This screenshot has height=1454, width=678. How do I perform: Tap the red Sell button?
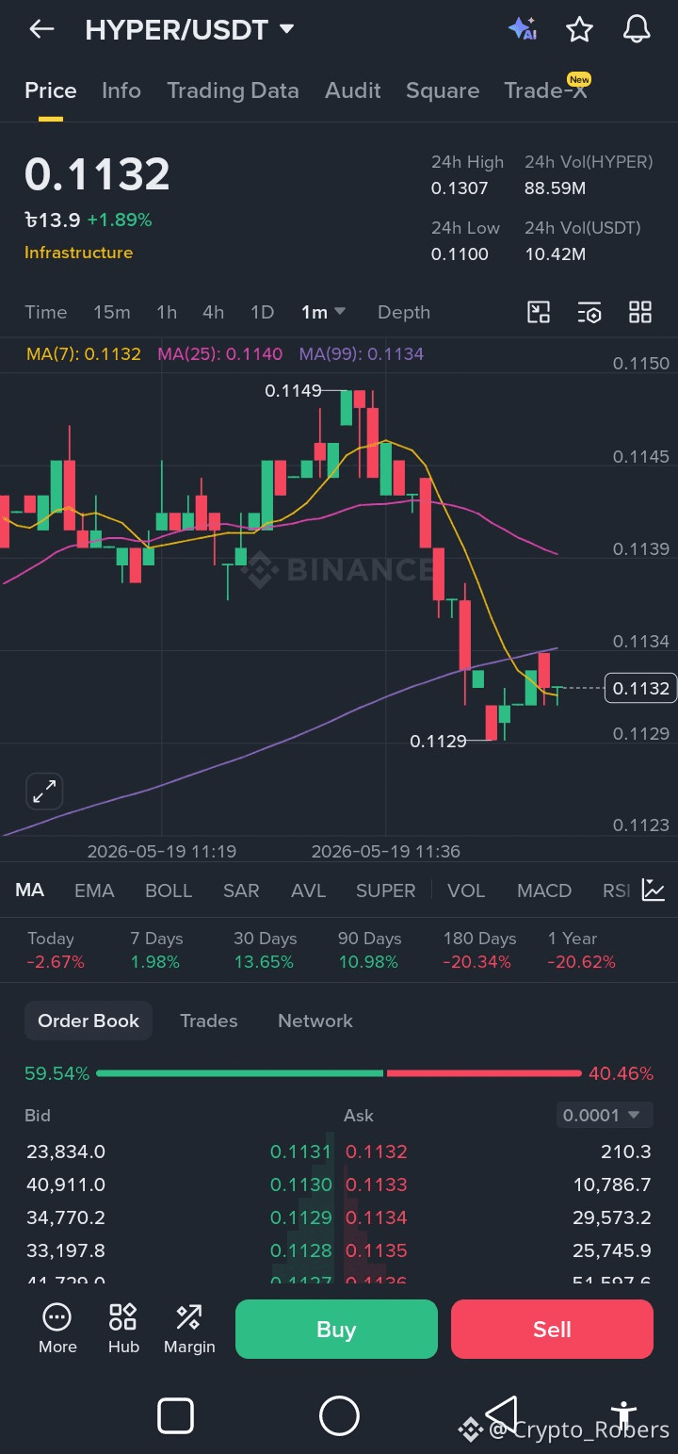[552, 1329]
